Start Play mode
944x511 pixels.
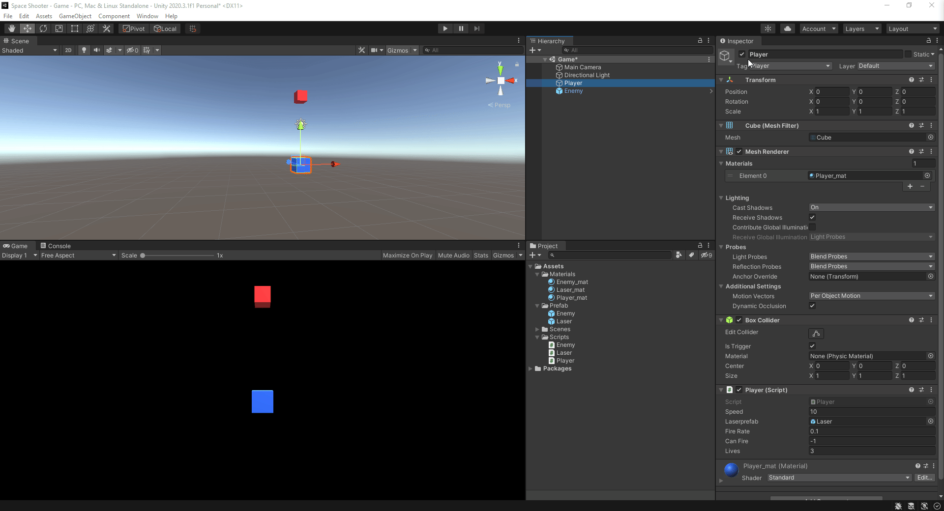(445, 28)
